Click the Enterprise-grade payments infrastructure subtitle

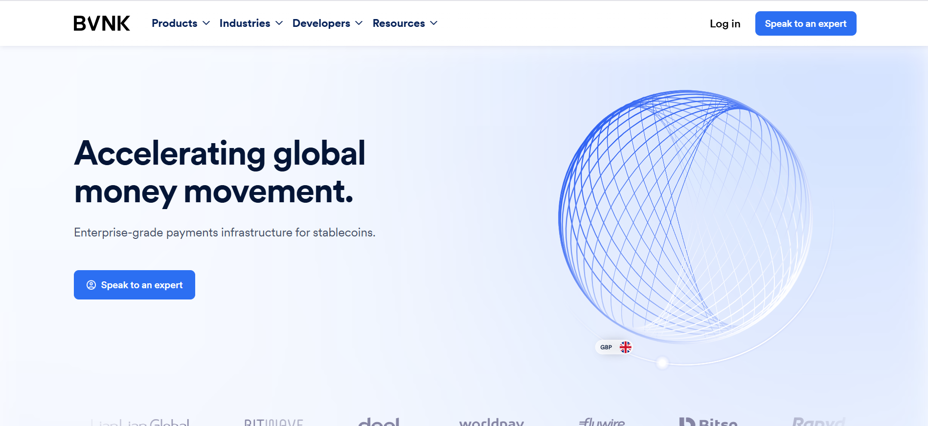click(x=225, y=233)
